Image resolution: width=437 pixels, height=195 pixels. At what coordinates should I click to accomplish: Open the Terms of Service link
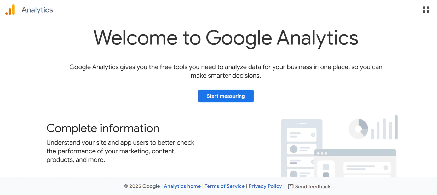pos(225,186)
